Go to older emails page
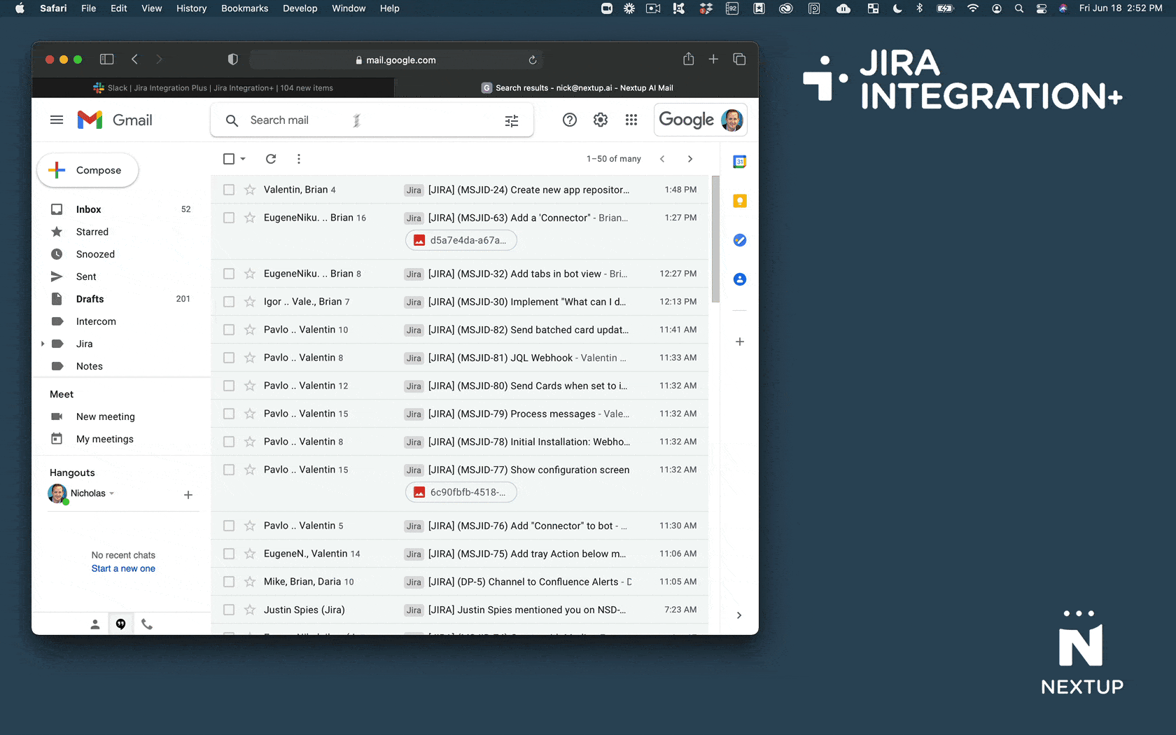 tap(690, 159)
